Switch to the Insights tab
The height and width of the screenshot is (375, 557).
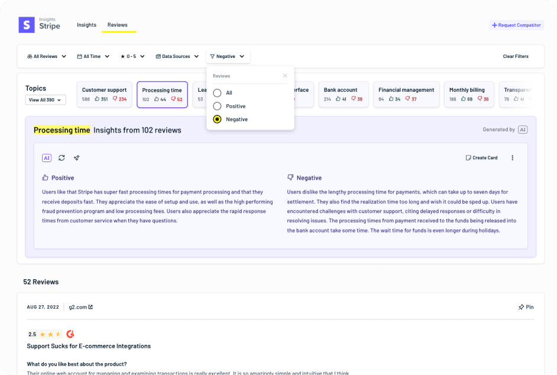click(x=86, y=25)
